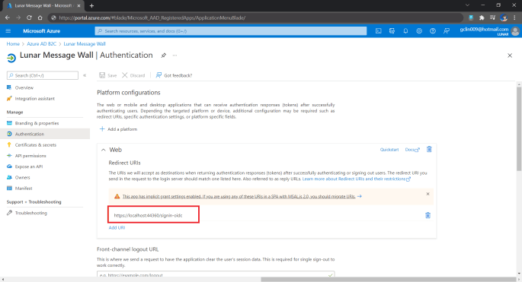Open Manifest in side menu

click(24, 189)
